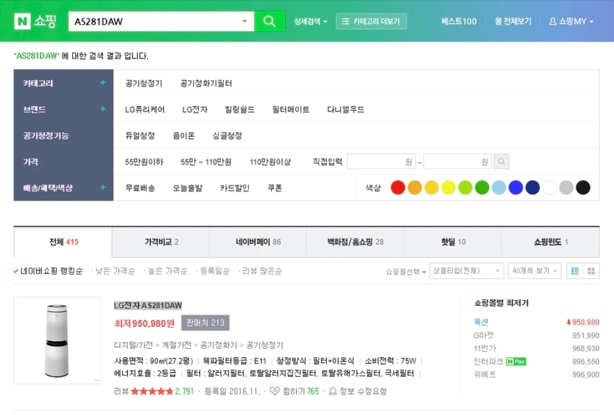614x415 pixels.
Task: Select the 전체 415 tab
Action: (64, 242)
